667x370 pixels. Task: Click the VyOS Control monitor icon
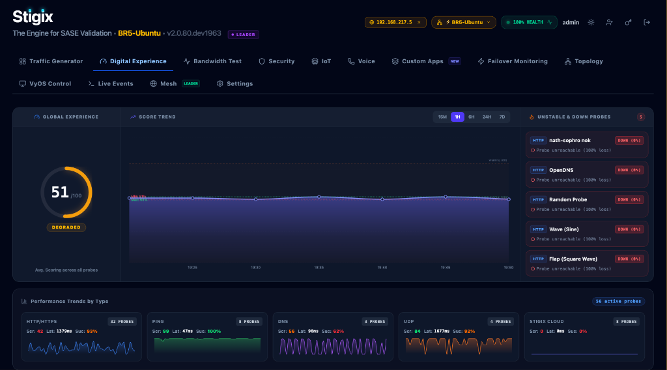coord(23,84)
